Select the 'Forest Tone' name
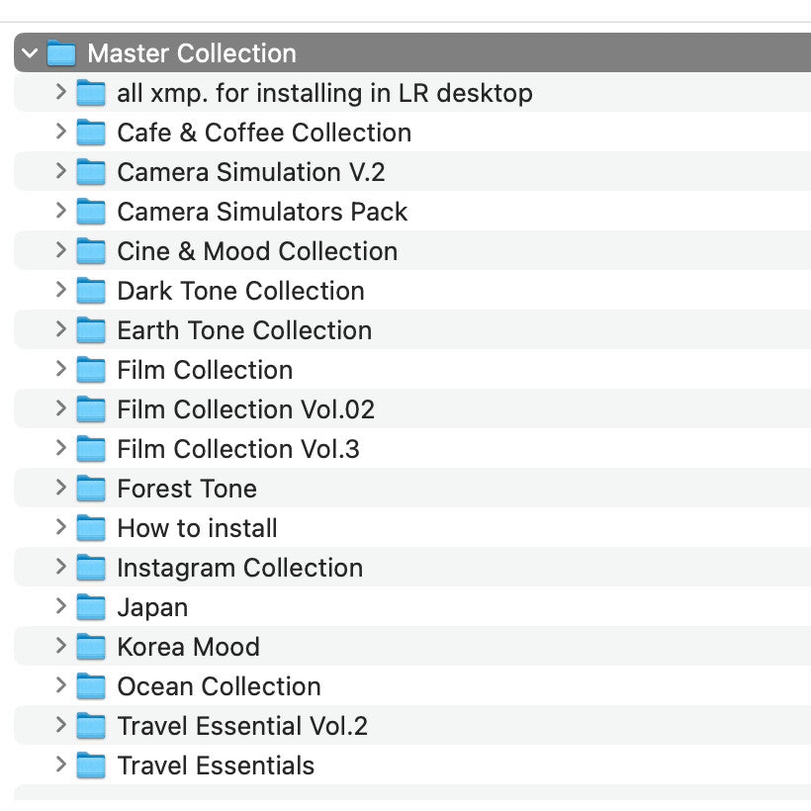Screen dimensions: 811x811 pyautogui.click(x=187, y=489)
